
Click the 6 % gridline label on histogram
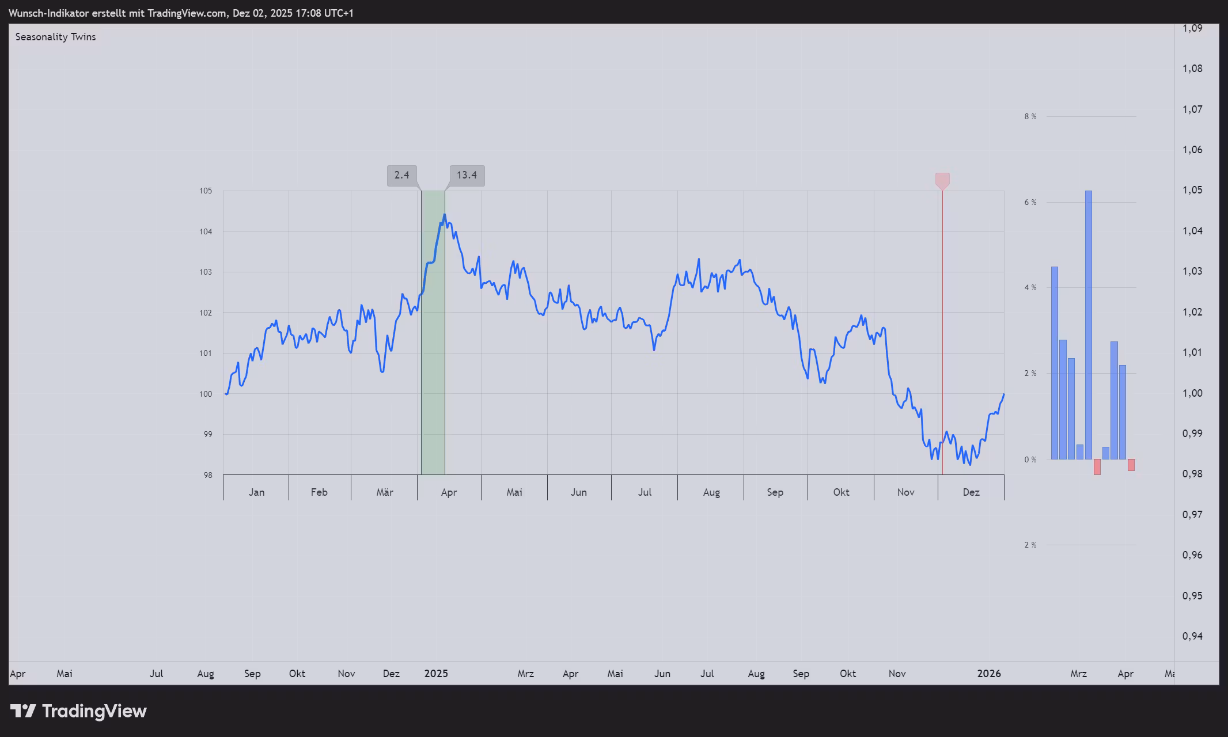point(1030,202)
